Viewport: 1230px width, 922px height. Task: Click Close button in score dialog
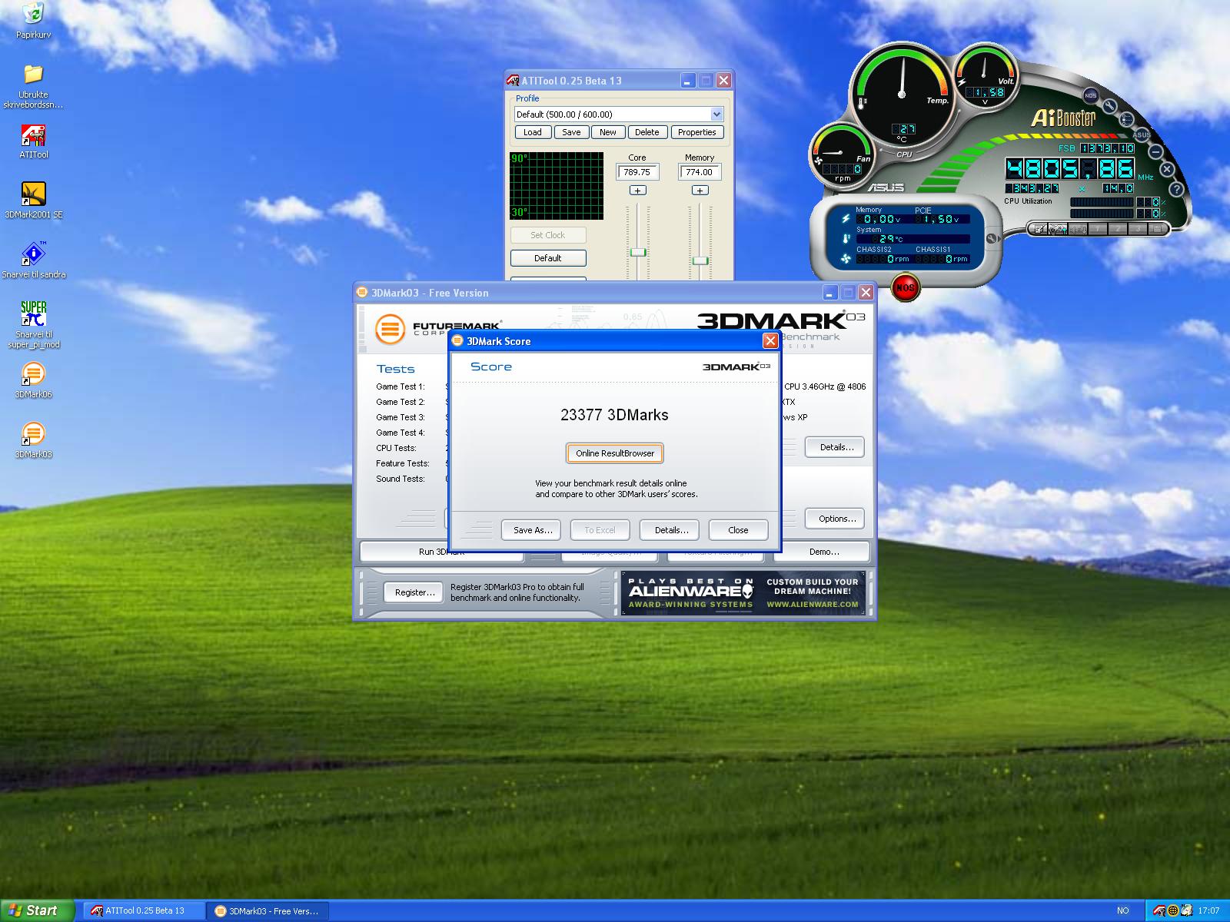[x=738, y=530]
